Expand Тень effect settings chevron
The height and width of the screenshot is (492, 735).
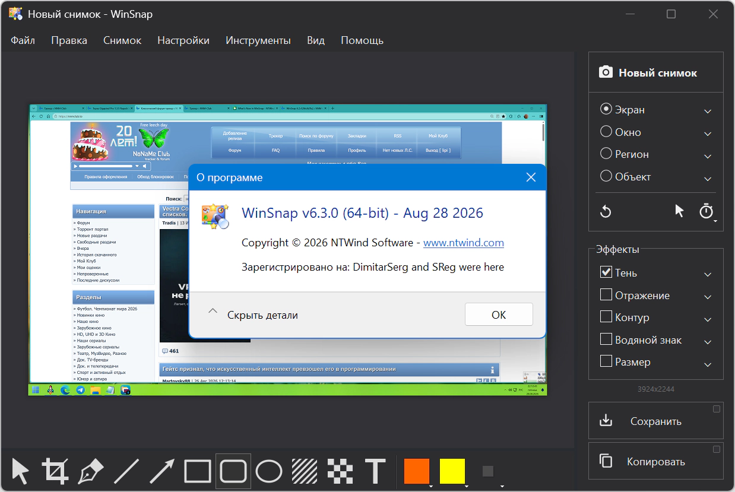coord(708,274)
